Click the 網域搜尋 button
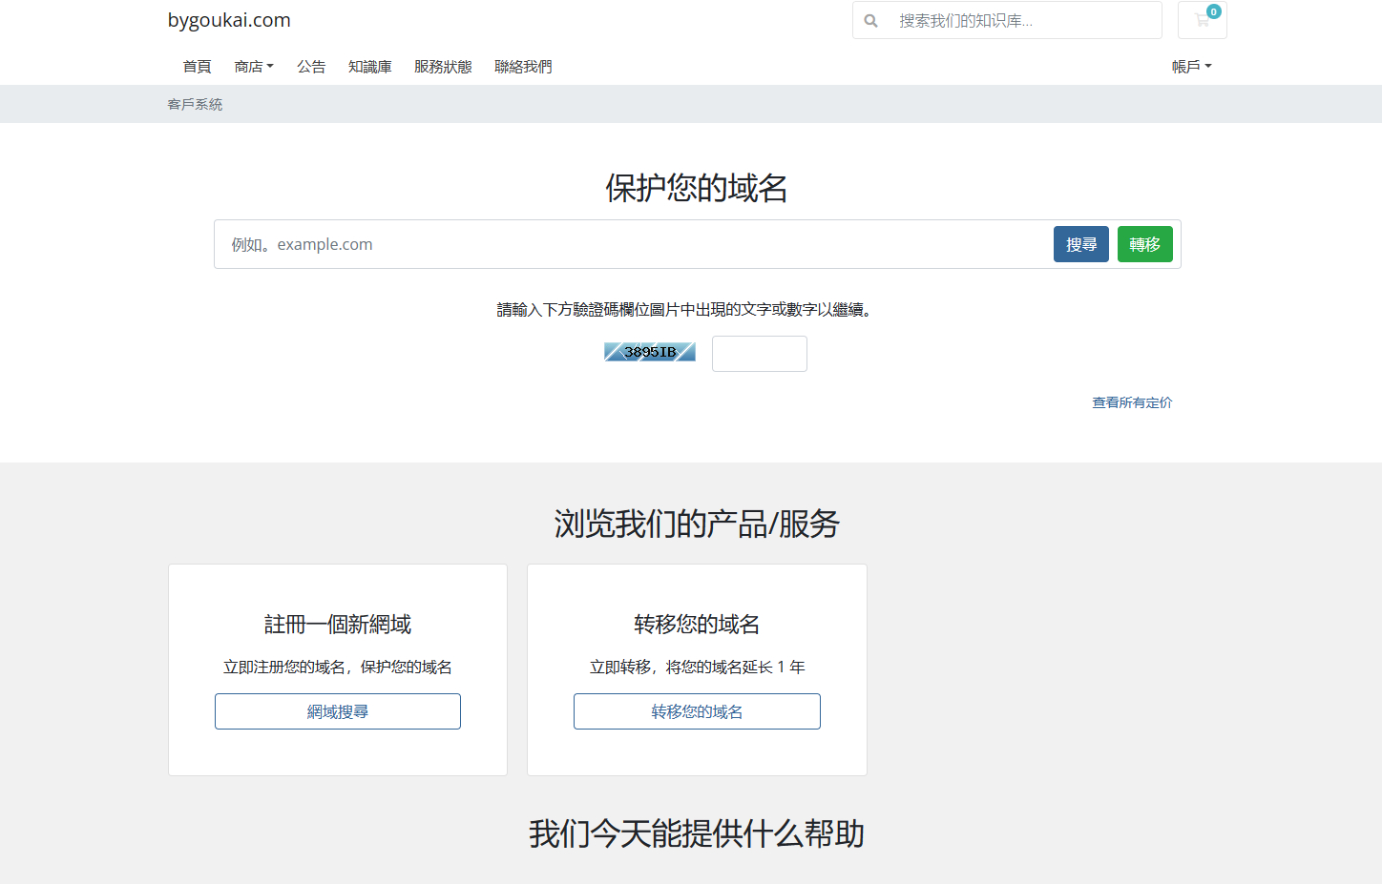The image size is (1382, 884). (338, 711)
